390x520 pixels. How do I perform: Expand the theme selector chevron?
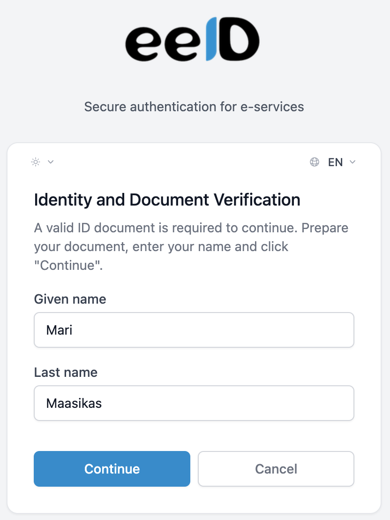[x=51, y=162]
